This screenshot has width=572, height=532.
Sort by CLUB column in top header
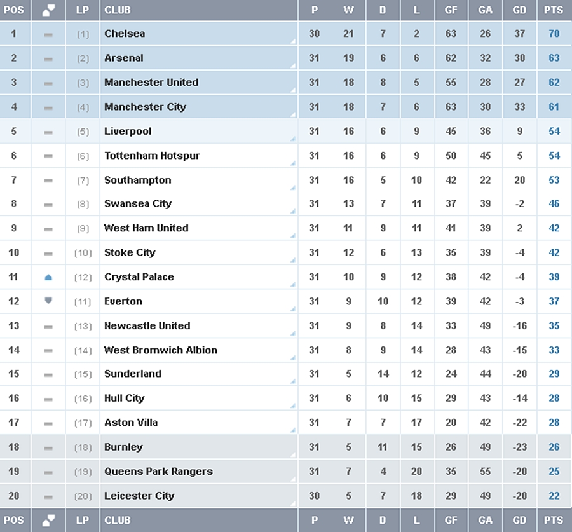118,10
